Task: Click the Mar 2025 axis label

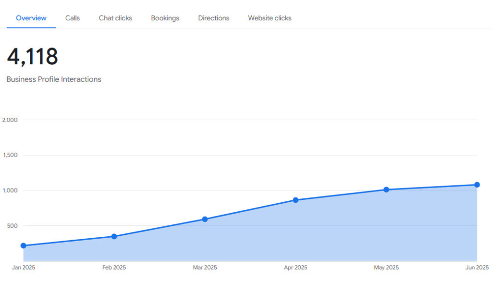Action: [x=205, y=268]
